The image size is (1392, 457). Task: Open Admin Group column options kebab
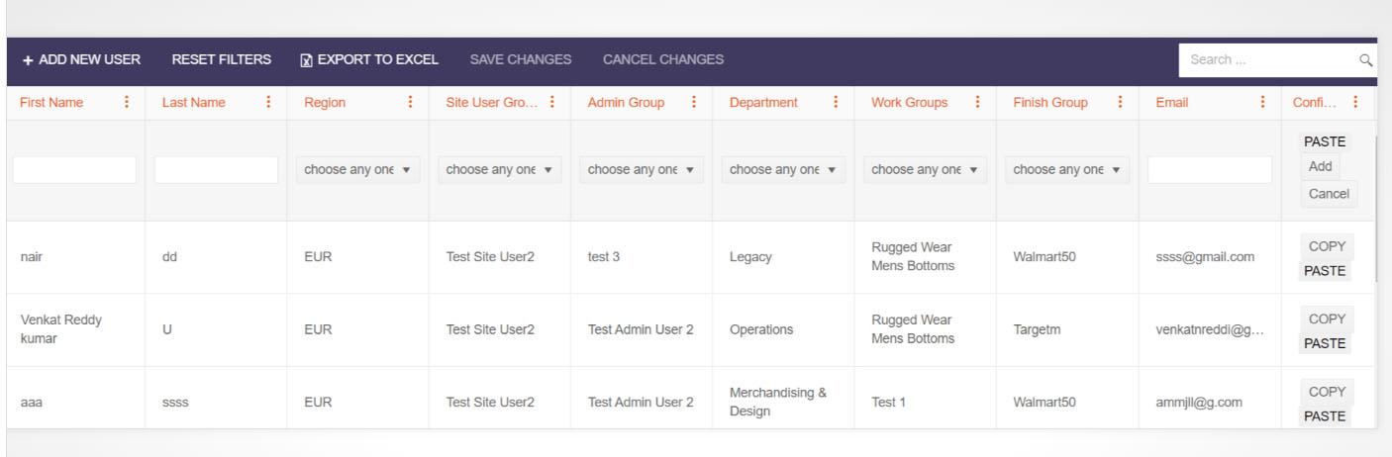pos(694,103)
